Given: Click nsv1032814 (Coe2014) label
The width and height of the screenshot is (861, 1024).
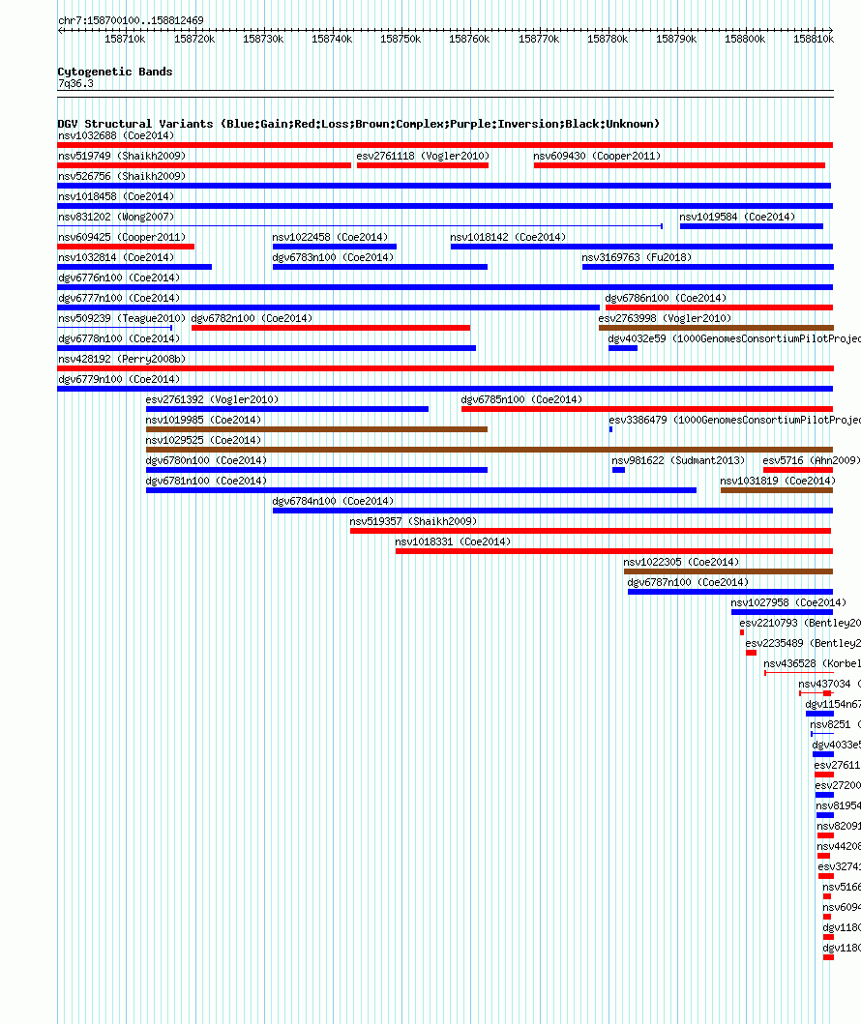Looking at the screenshot, I should 116,257.
